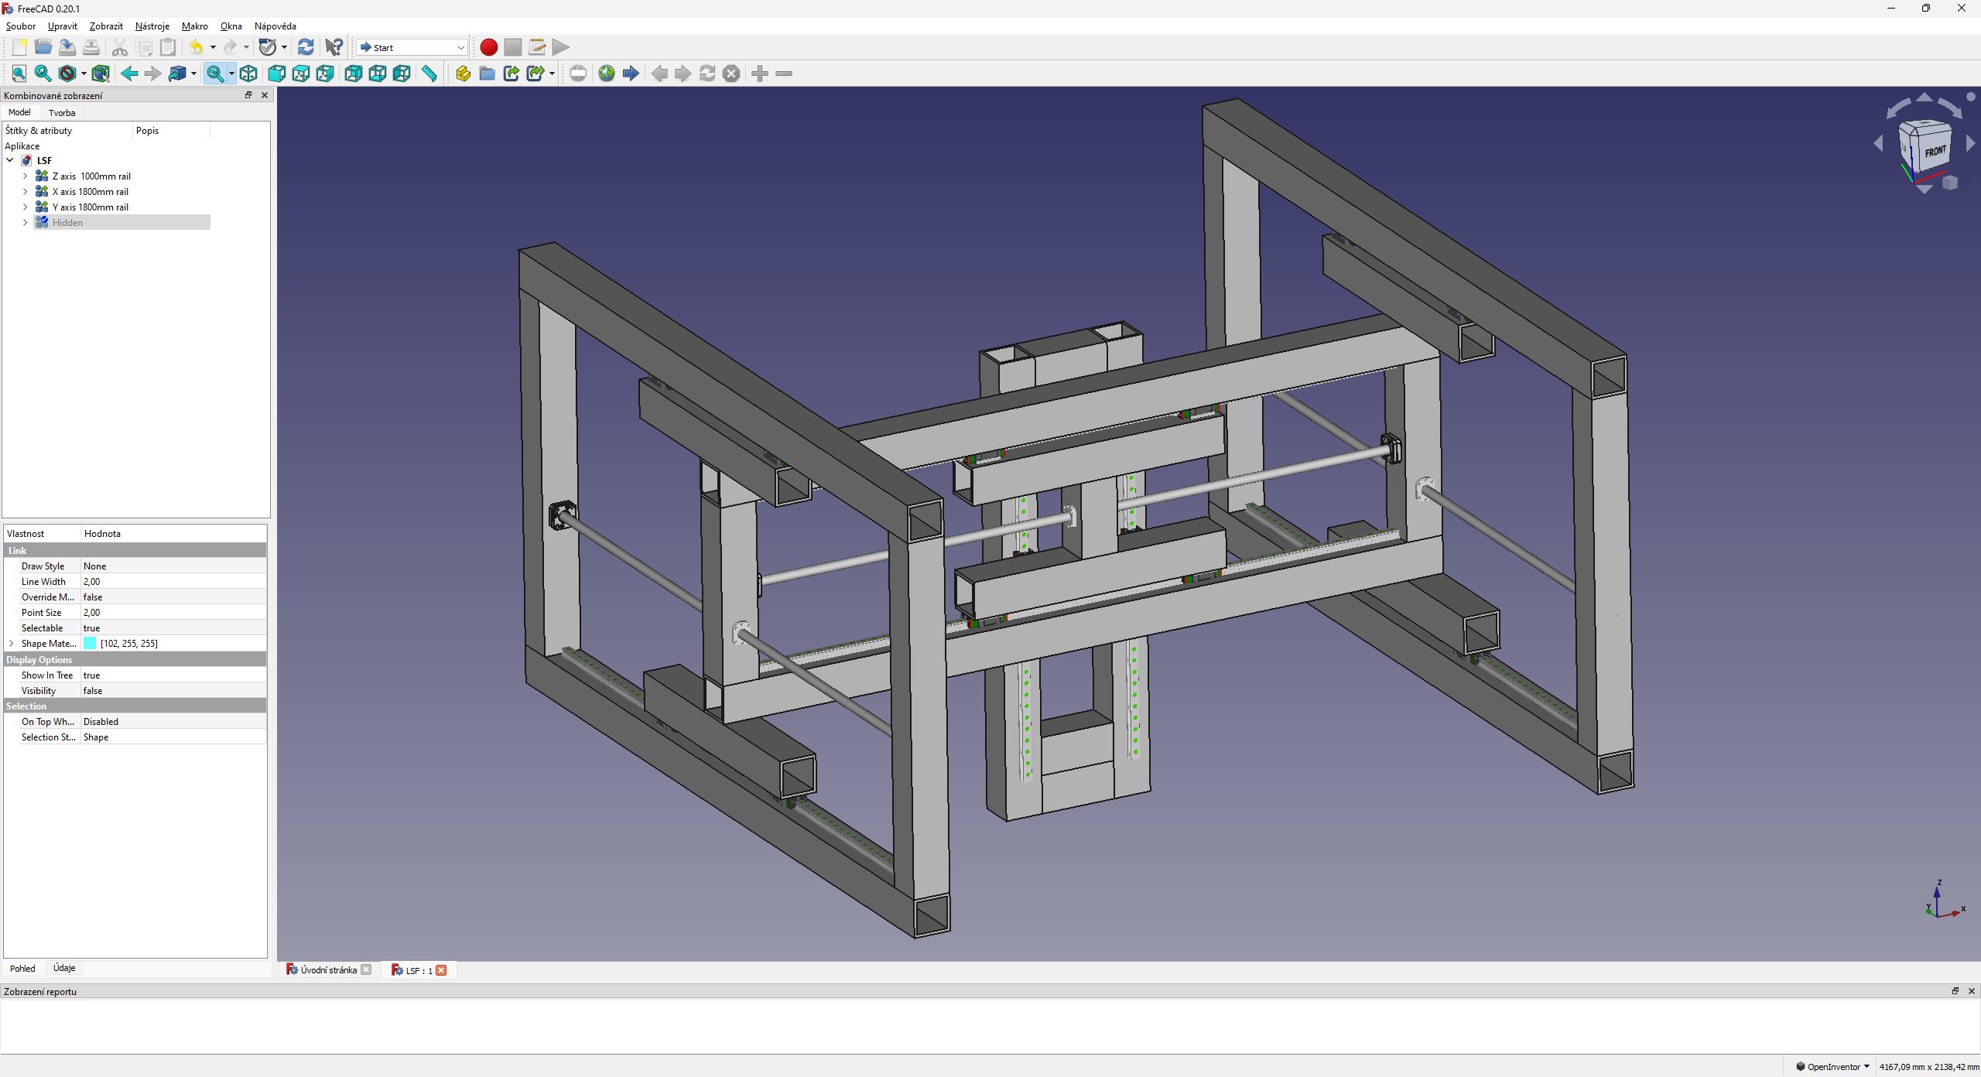Expand the Z axis 1000mm rail item
The image size is (1981, 1077).
25,176
